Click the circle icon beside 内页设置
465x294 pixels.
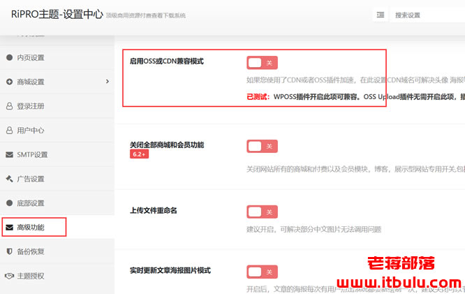pos(10,57)
